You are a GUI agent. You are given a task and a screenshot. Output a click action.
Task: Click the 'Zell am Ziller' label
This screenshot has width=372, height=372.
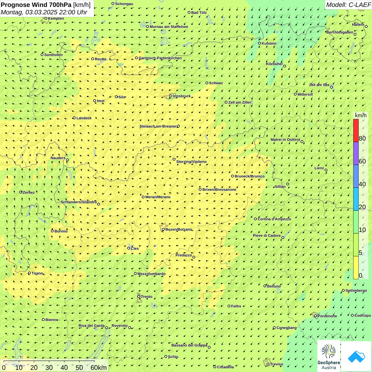click(x=240, y=102)
